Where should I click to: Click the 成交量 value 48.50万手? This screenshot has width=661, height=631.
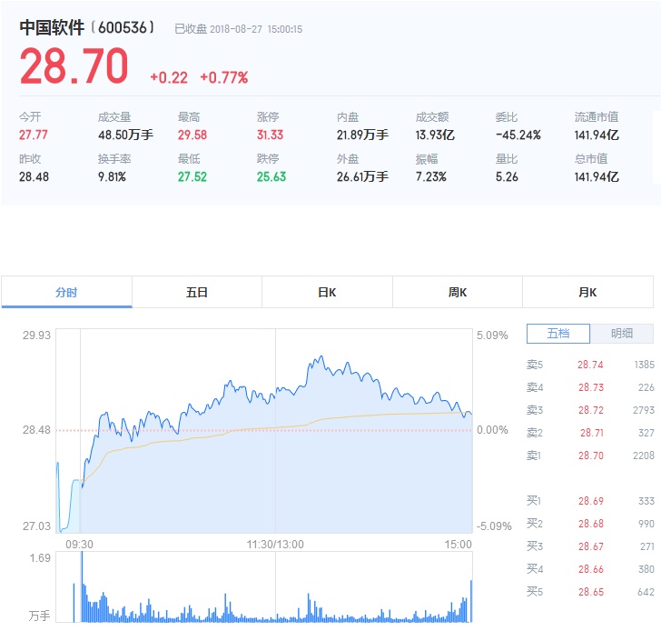[125, 135]
